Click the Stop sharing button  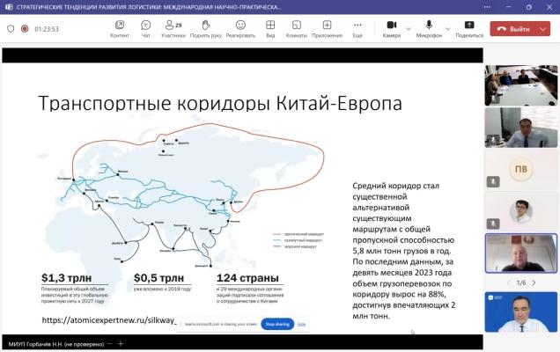[277, 324]
